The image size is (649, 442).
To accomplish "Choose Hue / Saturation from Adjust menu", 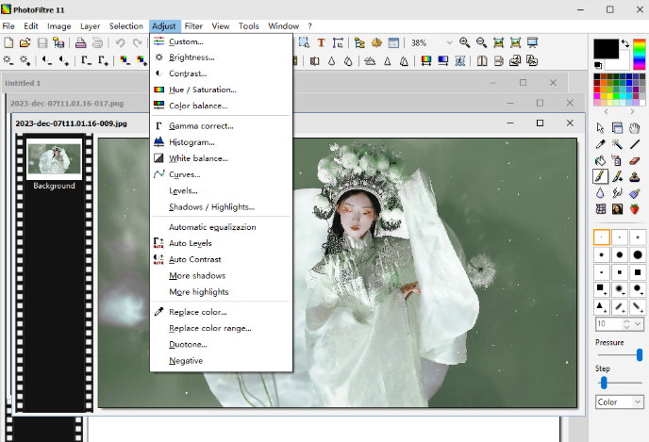I will point(202,90).
